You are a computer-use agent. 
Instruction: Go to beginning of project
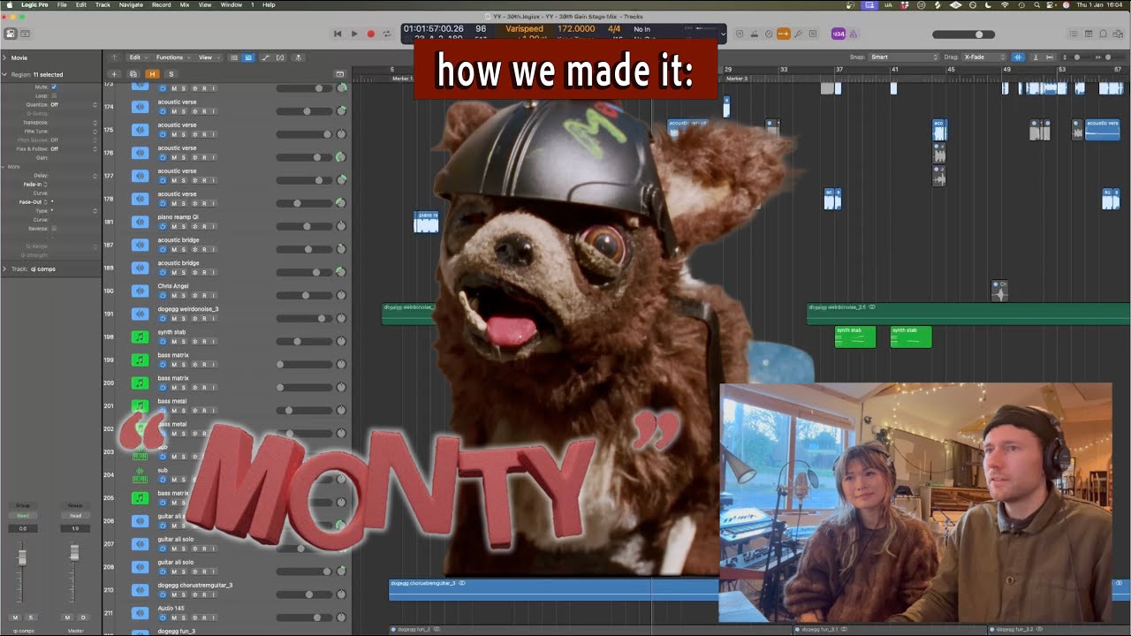pos(337,34)
